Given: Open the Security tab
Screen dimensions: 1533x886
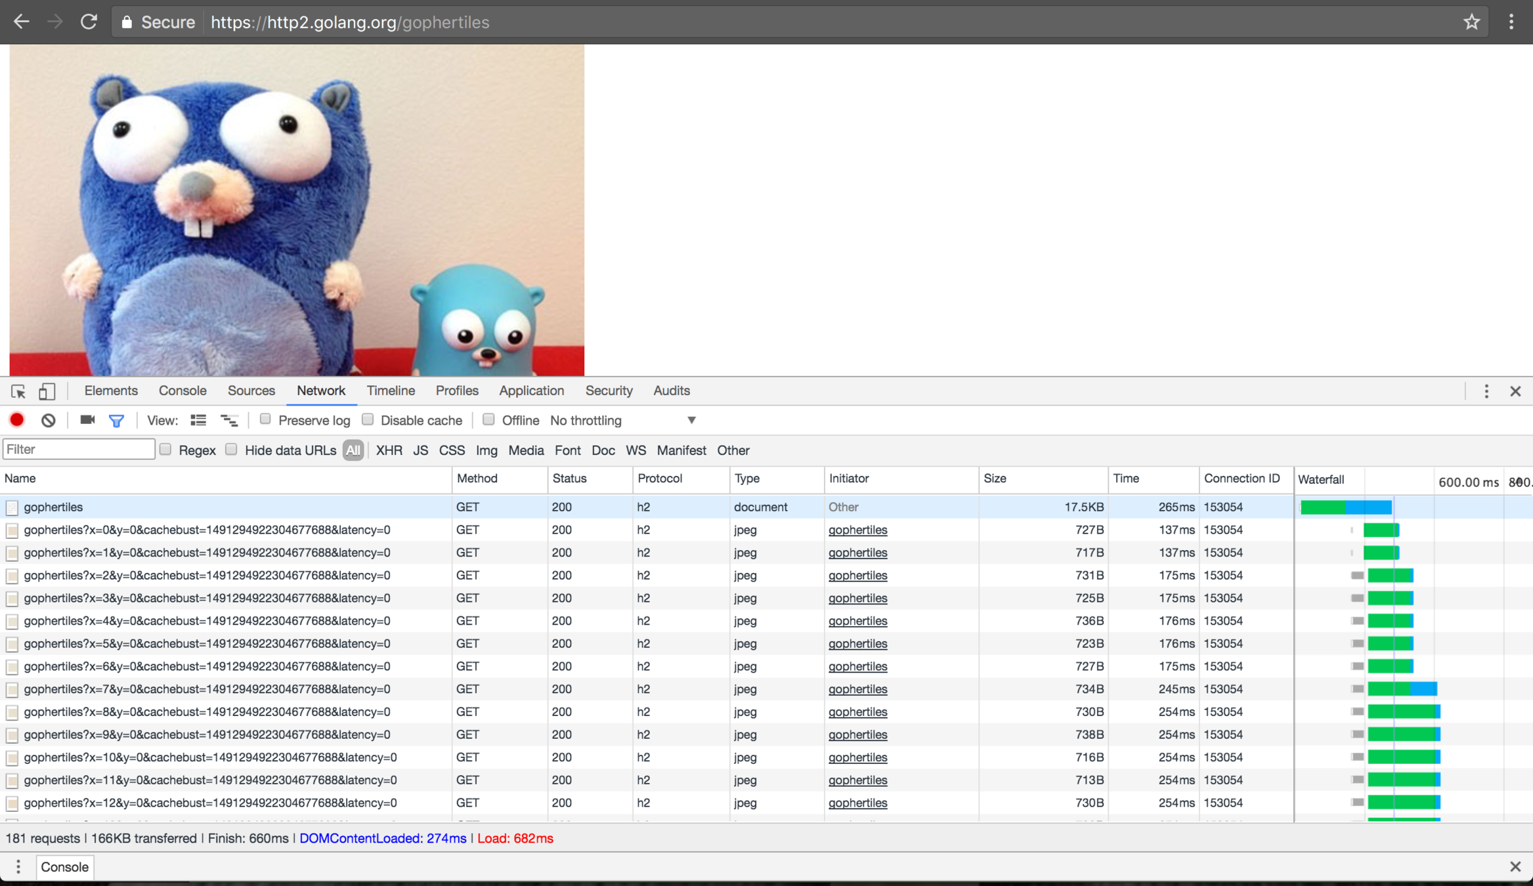Looking at the screenshot, I should pyautogui.click(x=609, y=390).
